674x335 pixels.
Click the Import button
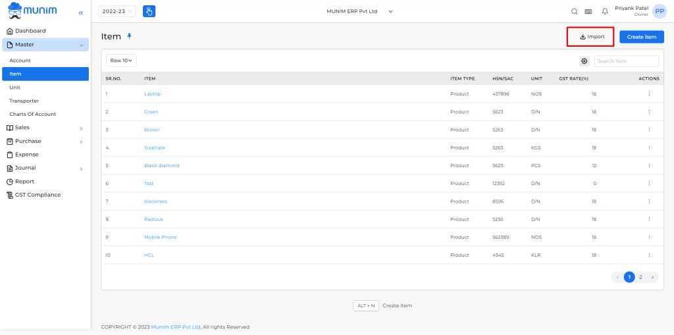tap(592, 37)
